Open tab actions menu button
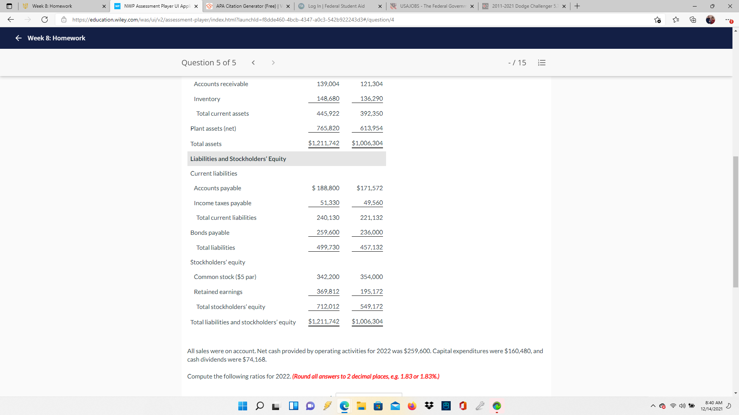This screenshot has width=739, height=415. pos(9,6)
